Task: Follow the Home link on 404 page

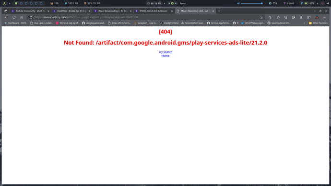Action: pyautogui.click(x=165, y=56)
